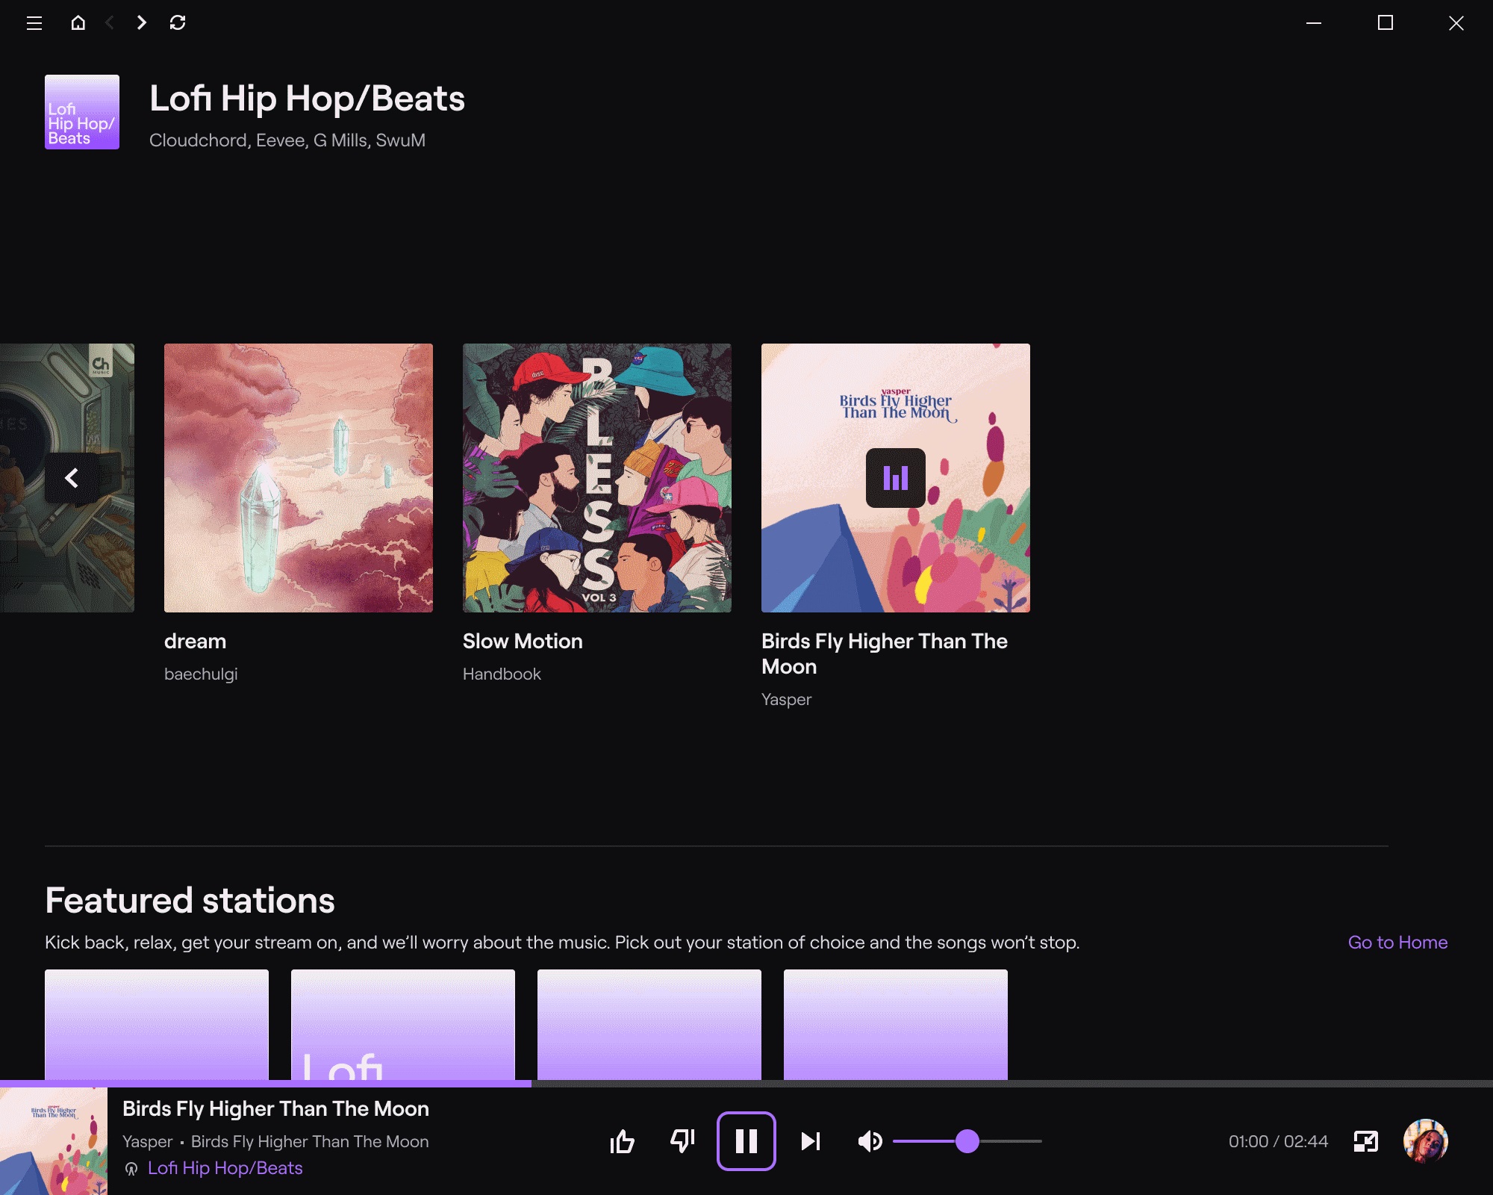
Task: Dislike the song with thumbs down
Action: click(682, 1141)
